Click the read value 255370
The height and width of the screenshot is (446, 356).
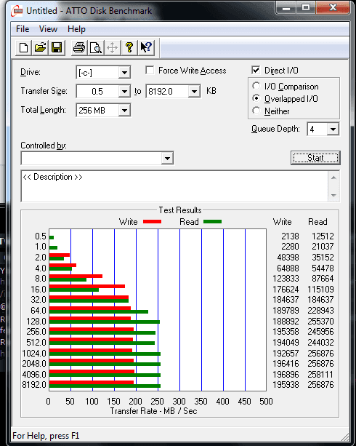click(x=320, y=321)
